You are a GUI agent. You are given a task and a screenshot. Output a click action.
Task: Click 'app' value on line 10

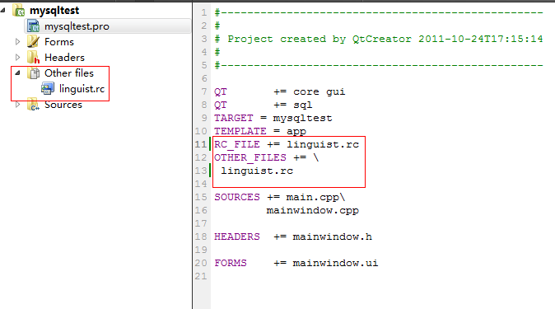296,132
